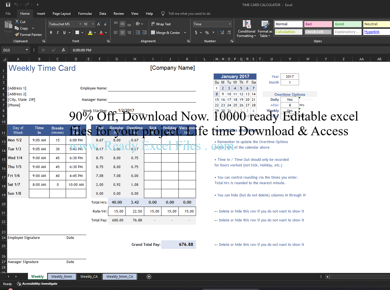390x290 pixels.
Task: Click Decrease Decimal icon
Action: (x=229, y=32)
